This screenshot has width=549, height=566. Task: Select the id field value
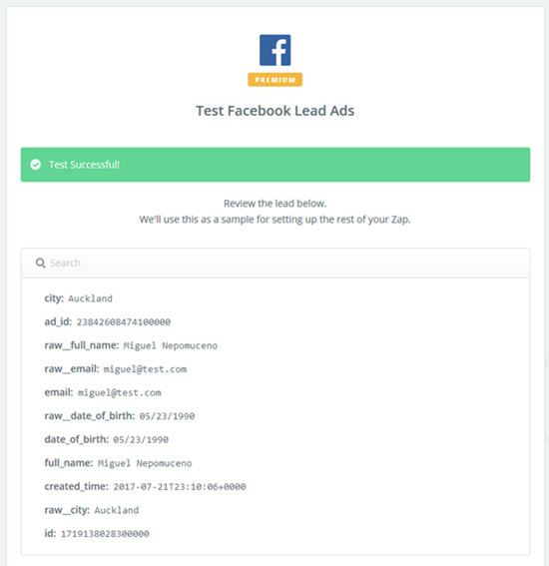(105, 534)
